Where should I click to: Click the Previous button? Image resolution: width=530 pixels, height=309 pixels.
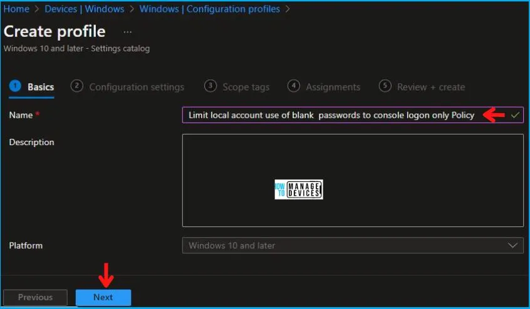point(36,297)
